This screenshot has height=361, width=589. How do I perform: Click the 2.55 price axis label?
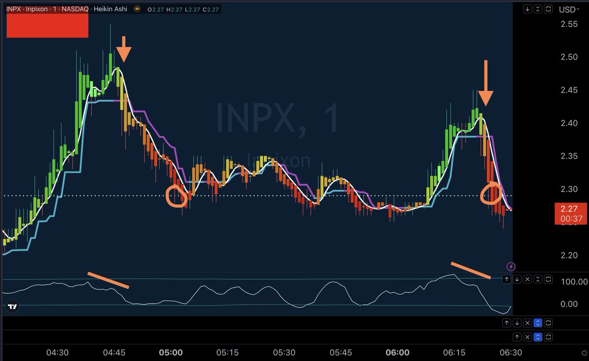click(x=568, y=24)
